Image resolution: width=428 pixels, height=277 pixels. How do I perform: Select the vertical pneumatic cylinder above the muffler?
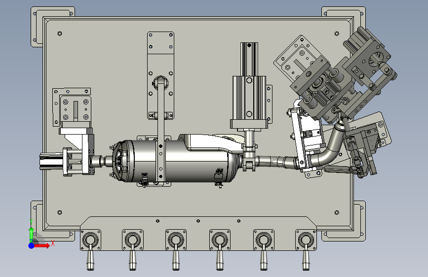tap(249, 86)
